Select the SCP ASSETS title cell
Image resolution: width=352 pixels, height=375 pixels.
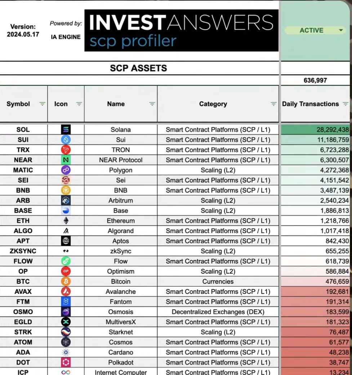point(139,68)
